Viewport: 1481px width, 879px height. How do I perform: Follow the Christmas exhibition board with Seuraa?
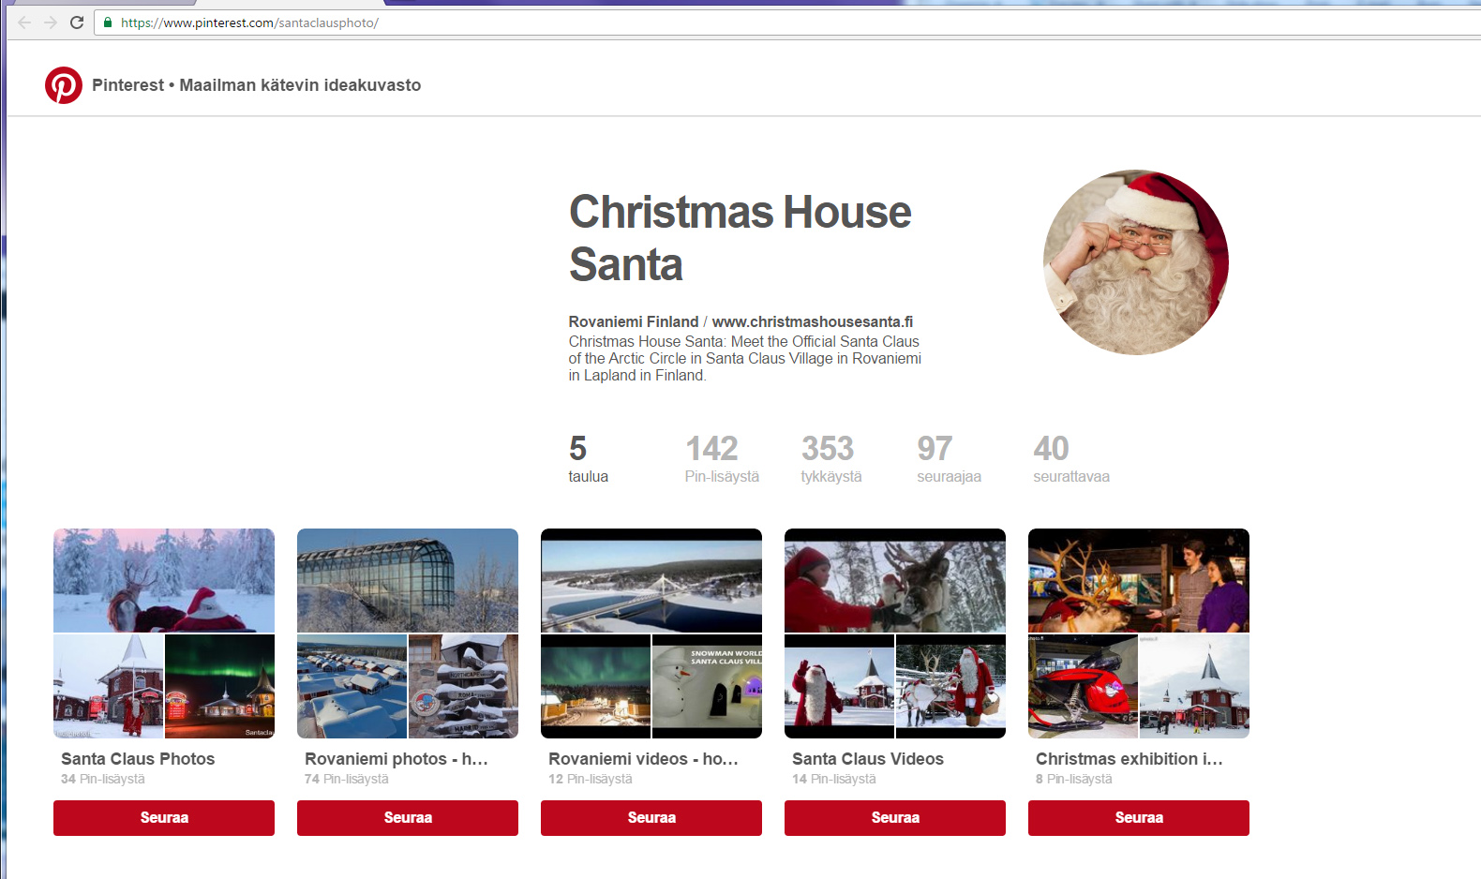[x=1139, y=818]
